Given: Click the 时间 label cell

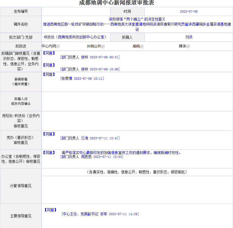Looking at the screenshot, I should click(127, 11).
